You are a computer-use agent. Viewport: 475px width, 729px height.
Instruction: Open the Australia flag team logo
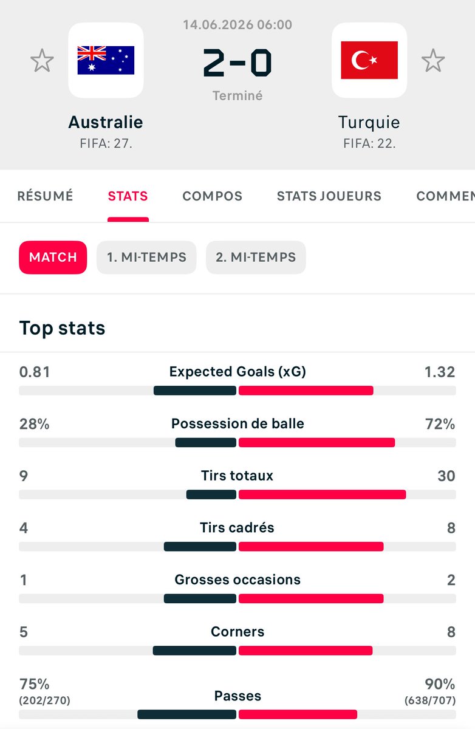click(x=106, y=60)
